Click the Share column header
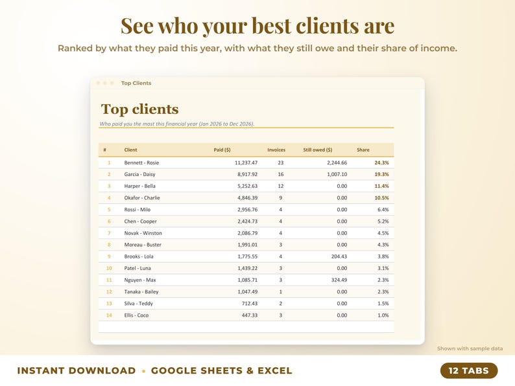The width and height of the screenshot is (515, 386). tap(363, 150)
